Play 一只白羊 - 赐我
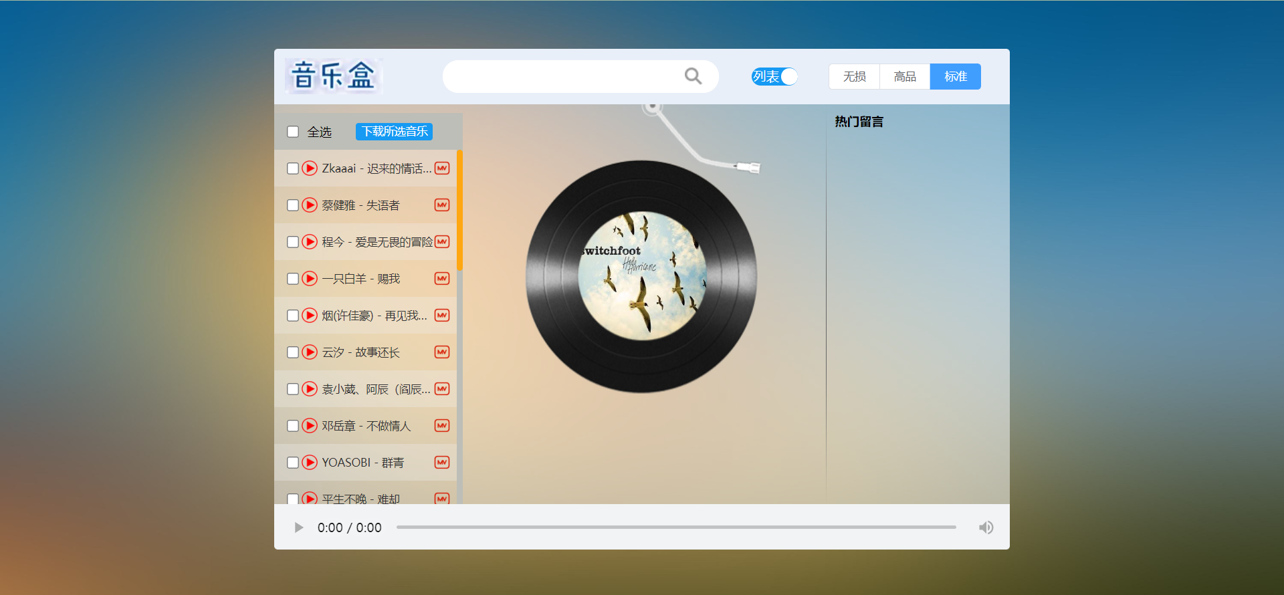The height and width of the screenshot is (595, 1284). point(310,278)
